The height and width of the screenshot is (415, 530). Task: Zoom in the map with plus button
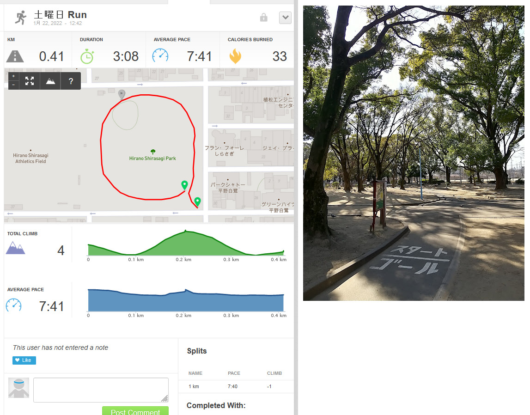coord(13,76)
